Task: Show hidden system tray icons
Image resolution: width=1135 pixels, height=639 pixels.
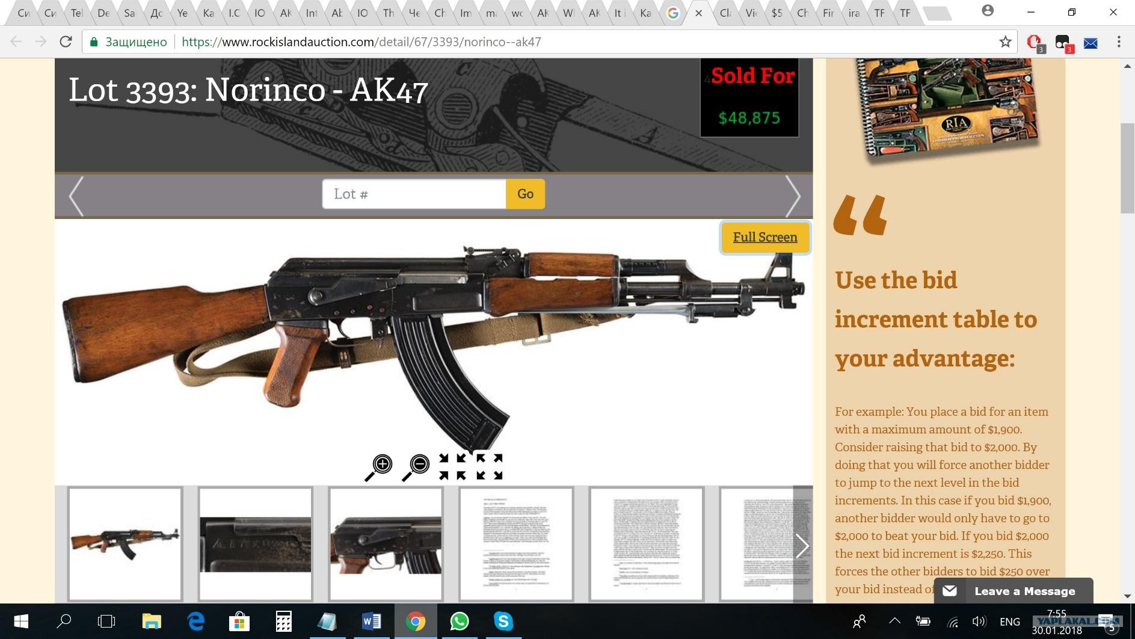Action: tap(894, 622)
